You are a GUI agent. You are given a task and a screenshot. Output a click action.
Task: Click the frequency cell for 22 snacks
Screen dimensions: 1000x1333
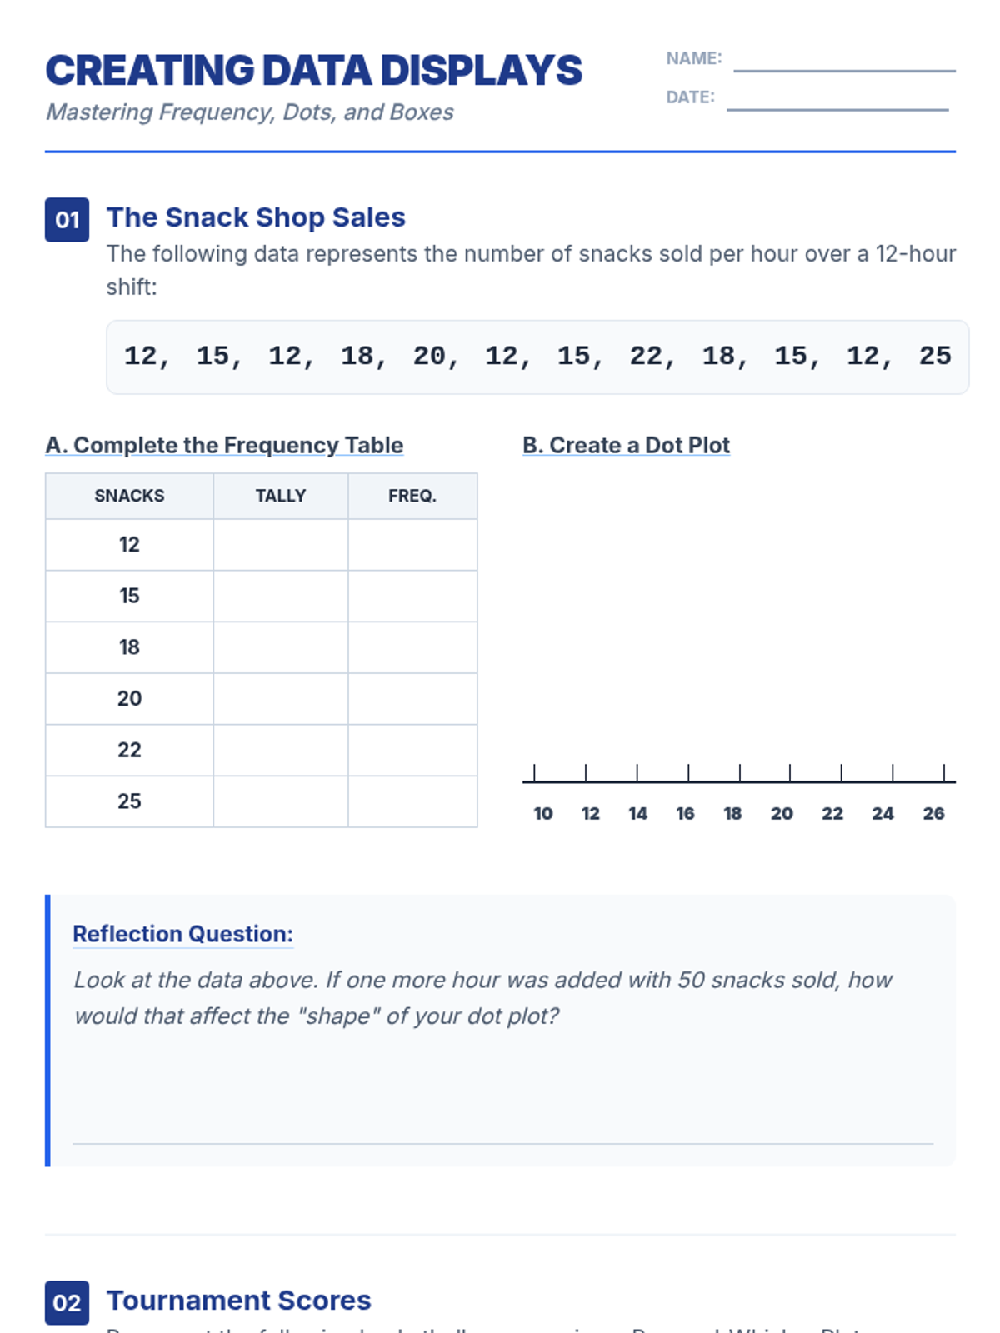[x=412, y=751]
